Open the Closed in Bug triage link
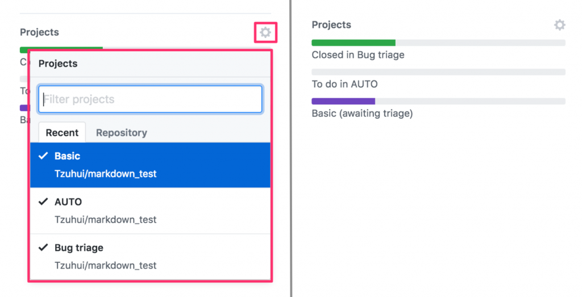The image size is (582, 297). pyautogui.click(x=358, y=55)
